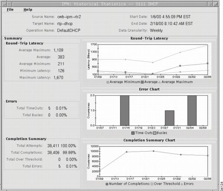Click the Error Chart title
Screen dimensions: 223x191
point(149,89)
